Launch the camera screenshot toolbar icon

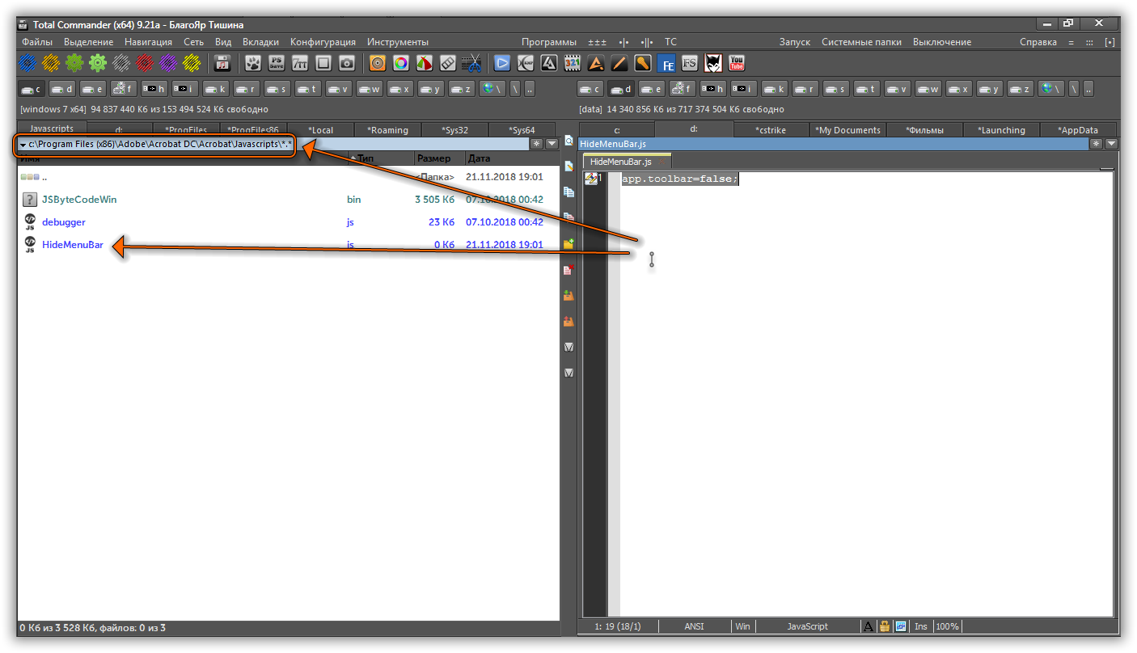pos(347,62)
